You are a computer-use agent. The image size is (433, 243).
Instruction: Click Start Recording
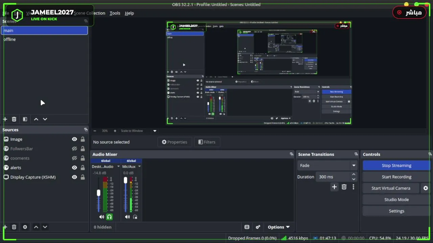tap(396, 177)
